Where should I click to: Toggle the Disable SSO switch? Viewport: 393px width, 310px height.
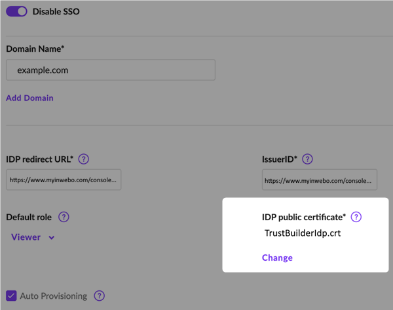coord(17,12)
